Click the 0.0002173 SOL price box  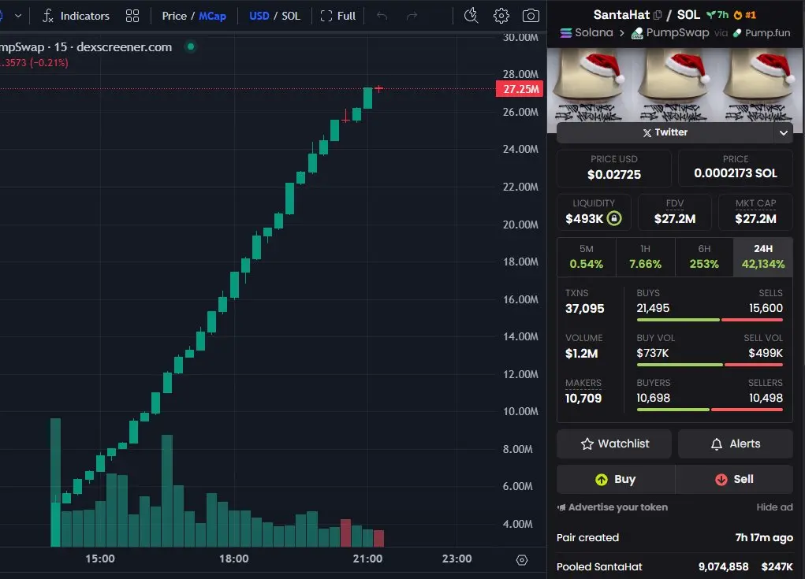click(735, 168)
